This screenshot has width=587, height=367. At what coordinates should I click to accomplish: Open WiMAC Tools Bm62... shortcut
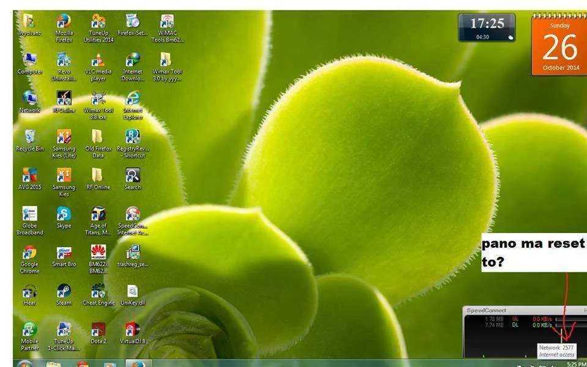[x=168, y=28]
